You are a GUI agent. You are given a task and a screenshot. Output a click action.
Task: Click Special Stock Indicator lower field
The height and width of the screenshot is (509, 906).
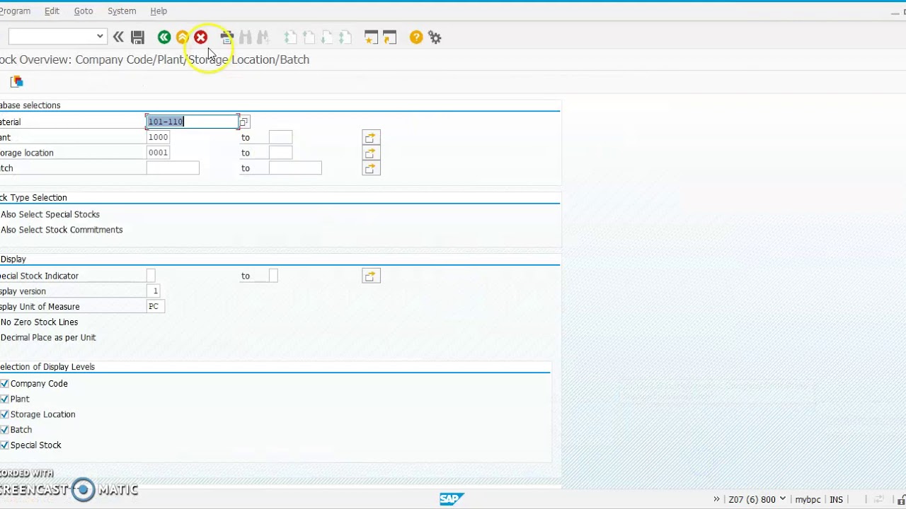pos(151,276)
